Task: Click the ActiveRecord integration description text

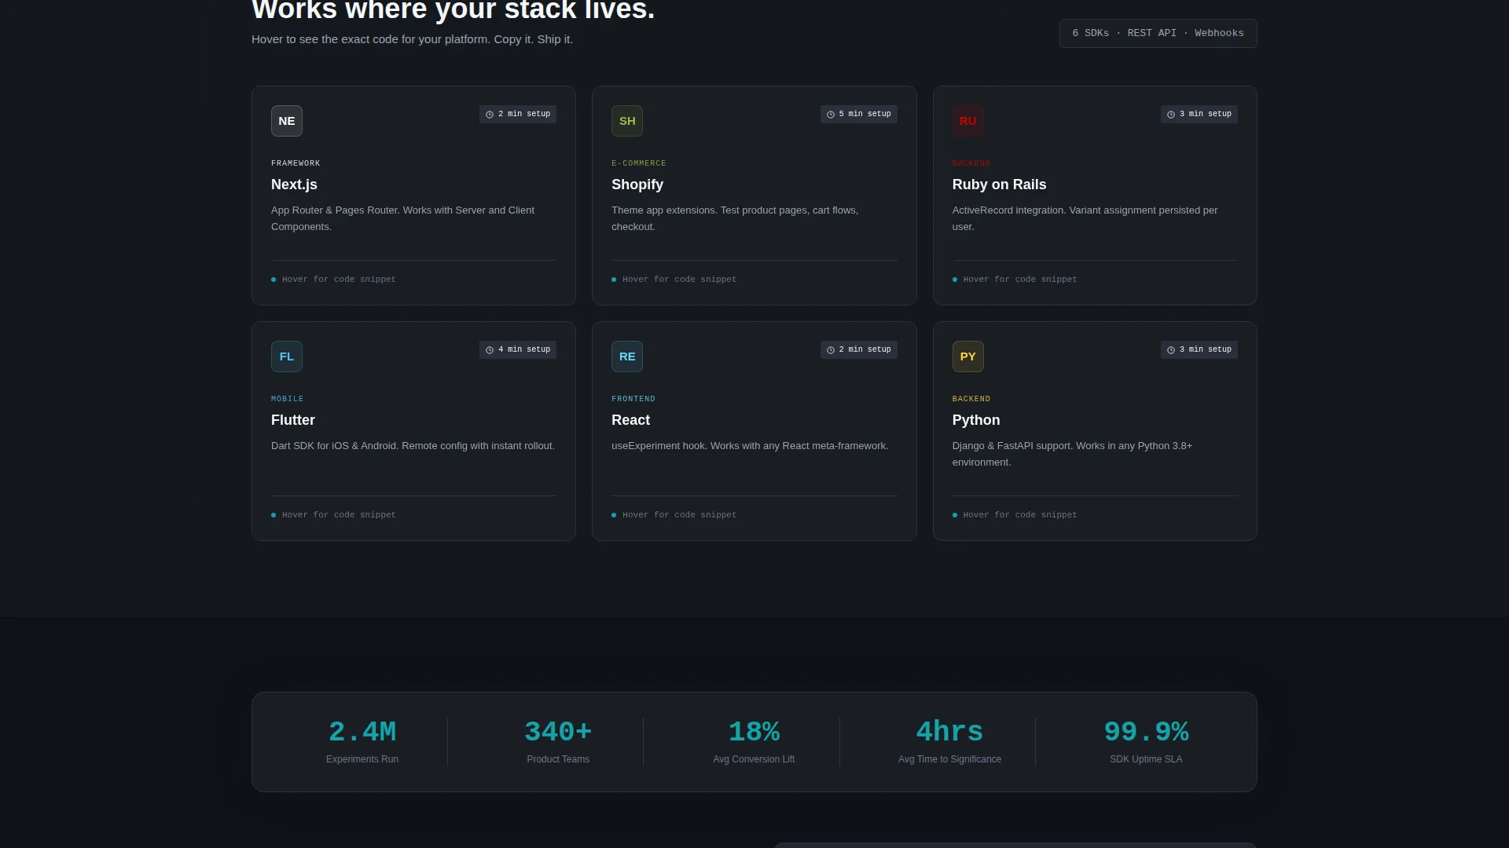Action: tap(1085, 218)
